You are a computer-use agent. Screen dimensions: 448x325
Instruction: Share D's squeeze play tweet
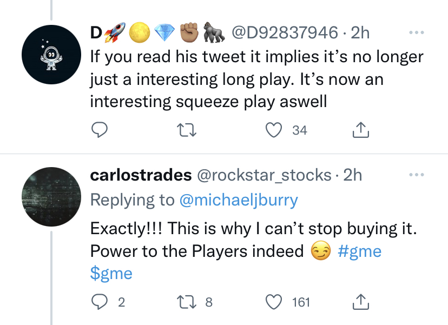tap(360, 130)
